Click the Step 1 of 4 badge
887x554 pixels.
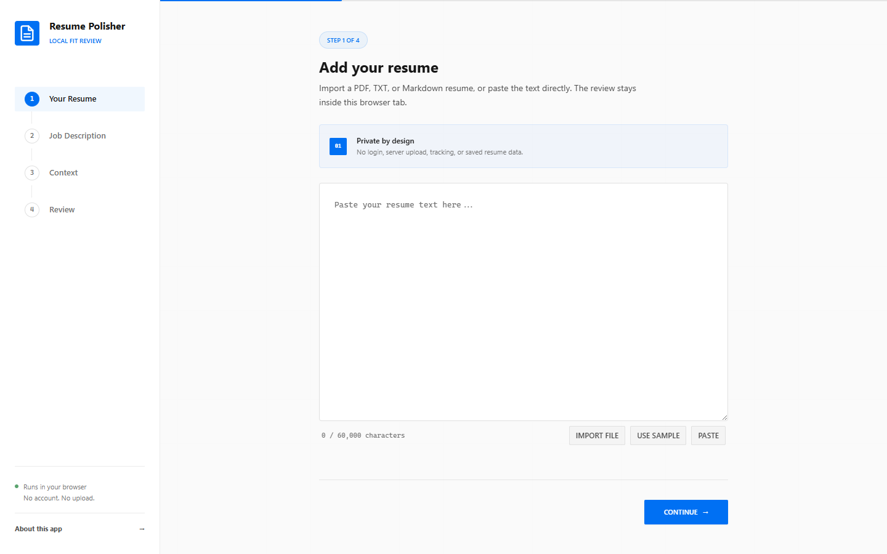[343, 41]
